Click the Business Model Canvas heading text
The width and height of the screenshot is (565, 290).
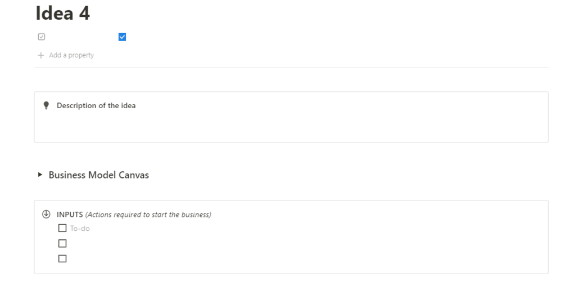click(x=99, y=175)
